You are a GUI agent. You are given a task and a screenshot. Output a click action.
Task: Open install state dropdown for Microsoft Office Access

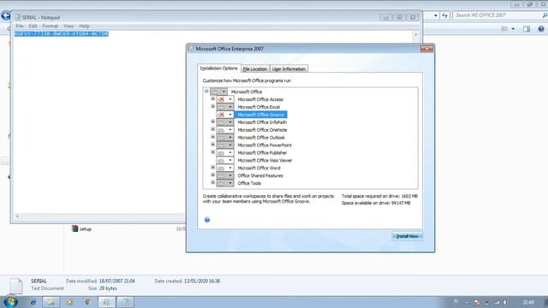225,99
